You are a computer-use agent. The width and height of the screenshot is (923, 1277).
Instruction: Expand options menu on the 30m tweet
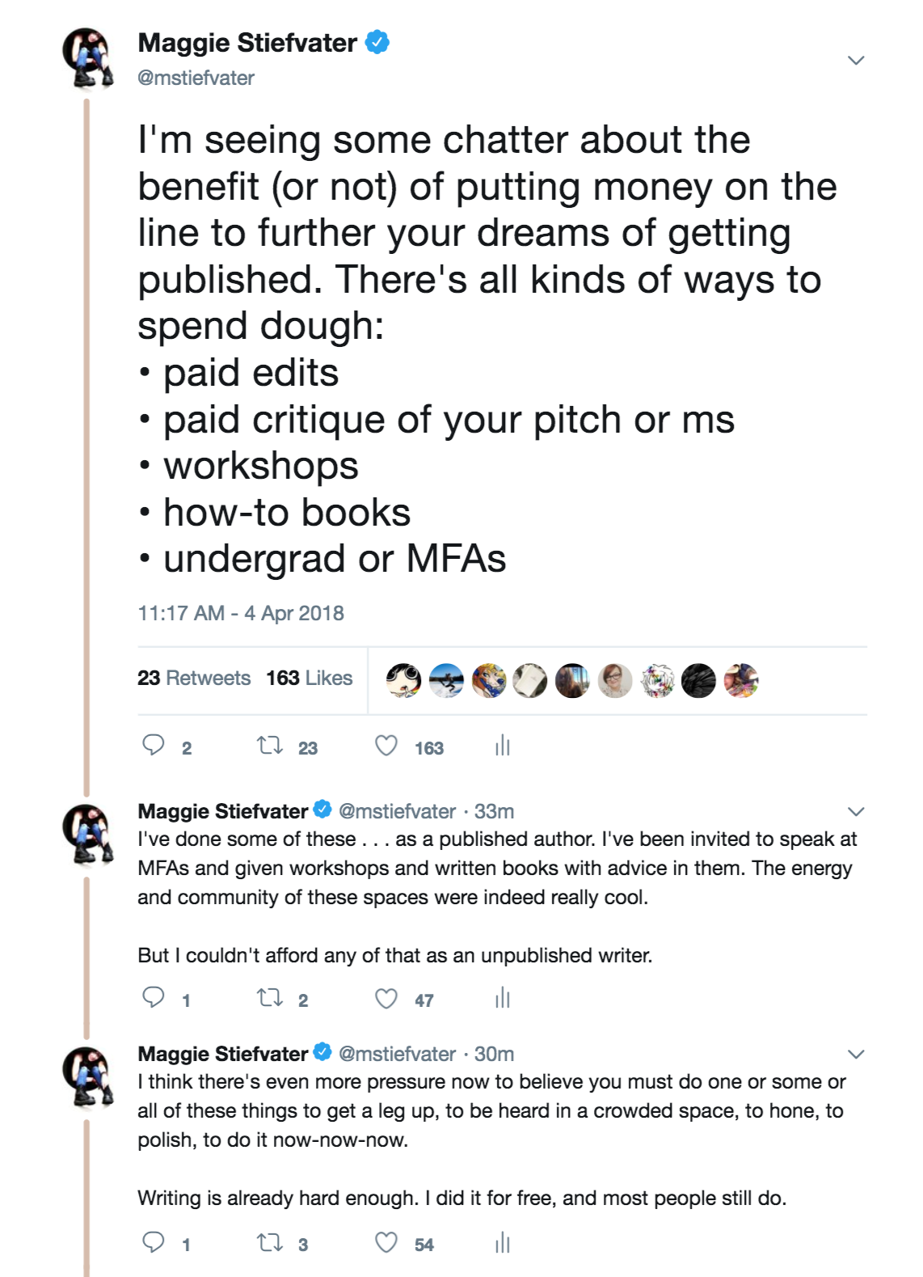(x=856, y=1054)
